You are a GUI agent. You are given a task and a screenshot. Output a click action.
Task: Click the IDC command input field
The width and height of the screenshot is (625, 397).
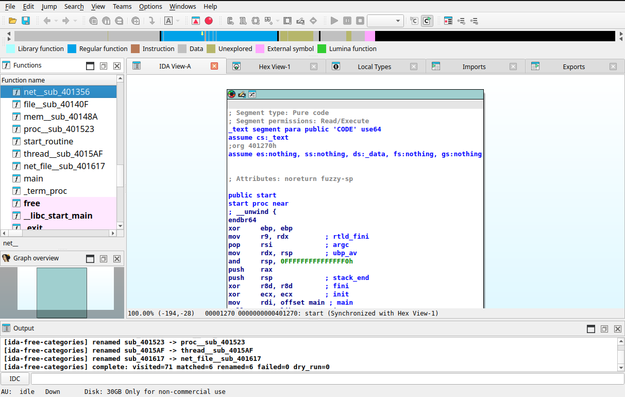click(x=327, y=379)
